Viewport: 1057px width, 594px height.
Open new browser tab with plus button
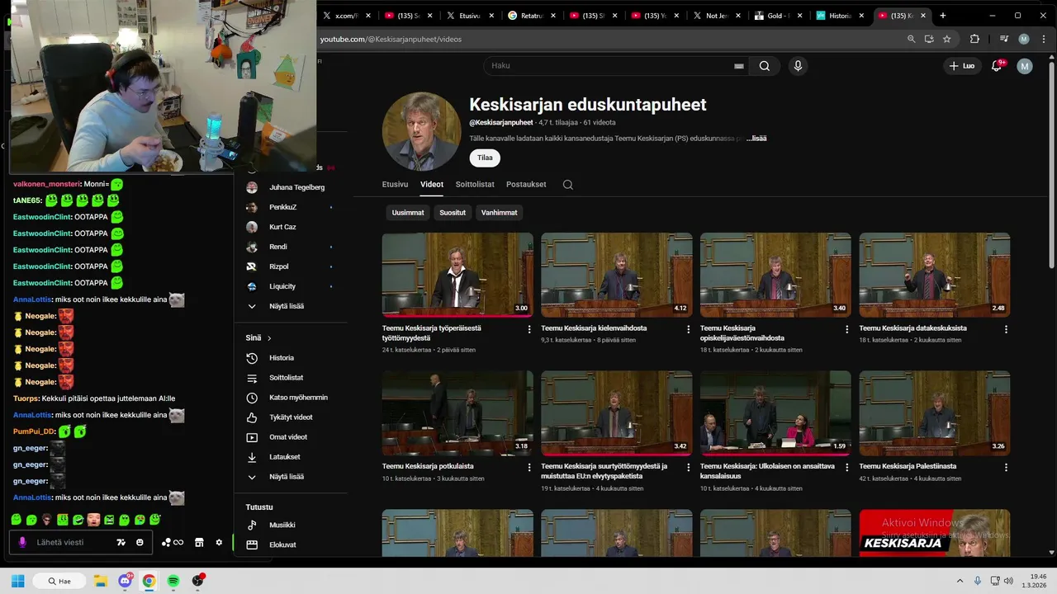[943, 16]
